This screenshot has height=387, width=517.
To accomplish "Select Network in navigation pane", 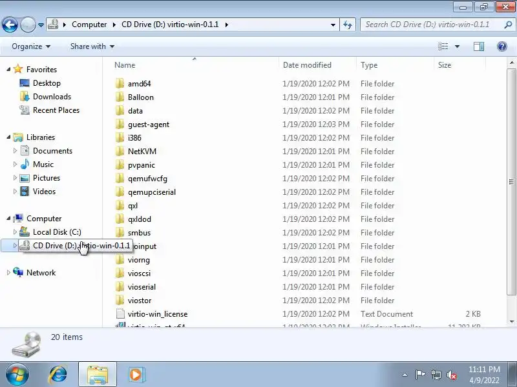I will click(41, 273).
